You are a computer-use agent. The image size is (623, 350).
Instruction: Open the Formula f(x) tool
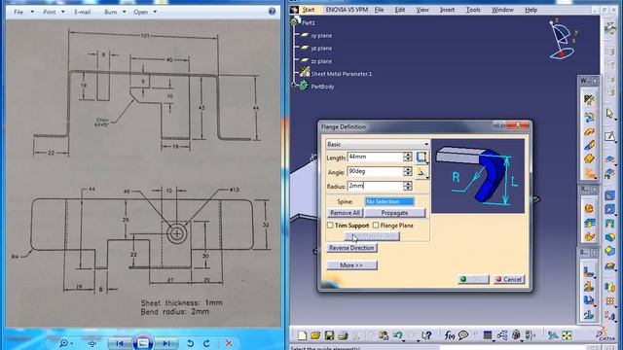(450, 335)
